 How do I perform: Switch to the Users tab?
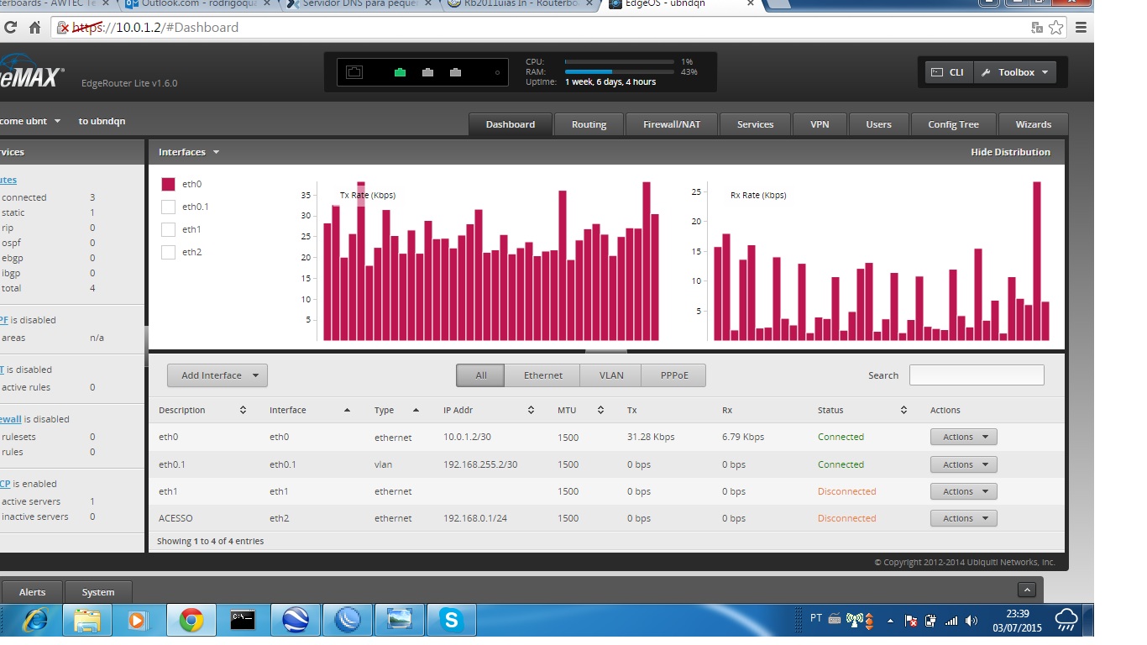coord(878,124)
